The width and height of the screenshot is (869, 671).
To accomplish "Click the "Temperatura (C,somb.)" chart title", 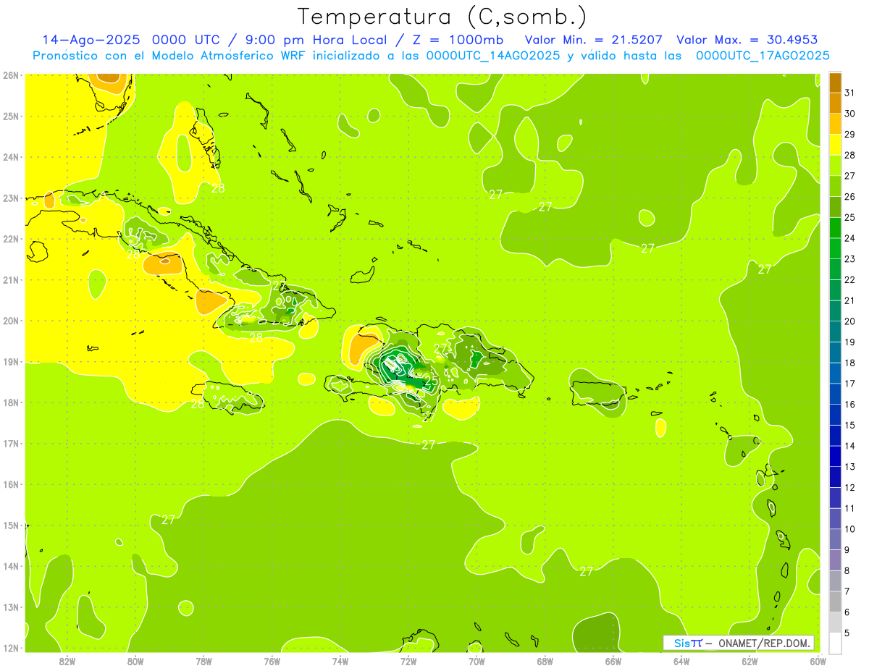I will point(442,17).
